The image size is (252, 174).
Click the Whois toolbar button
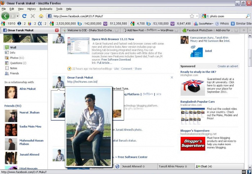222,24
